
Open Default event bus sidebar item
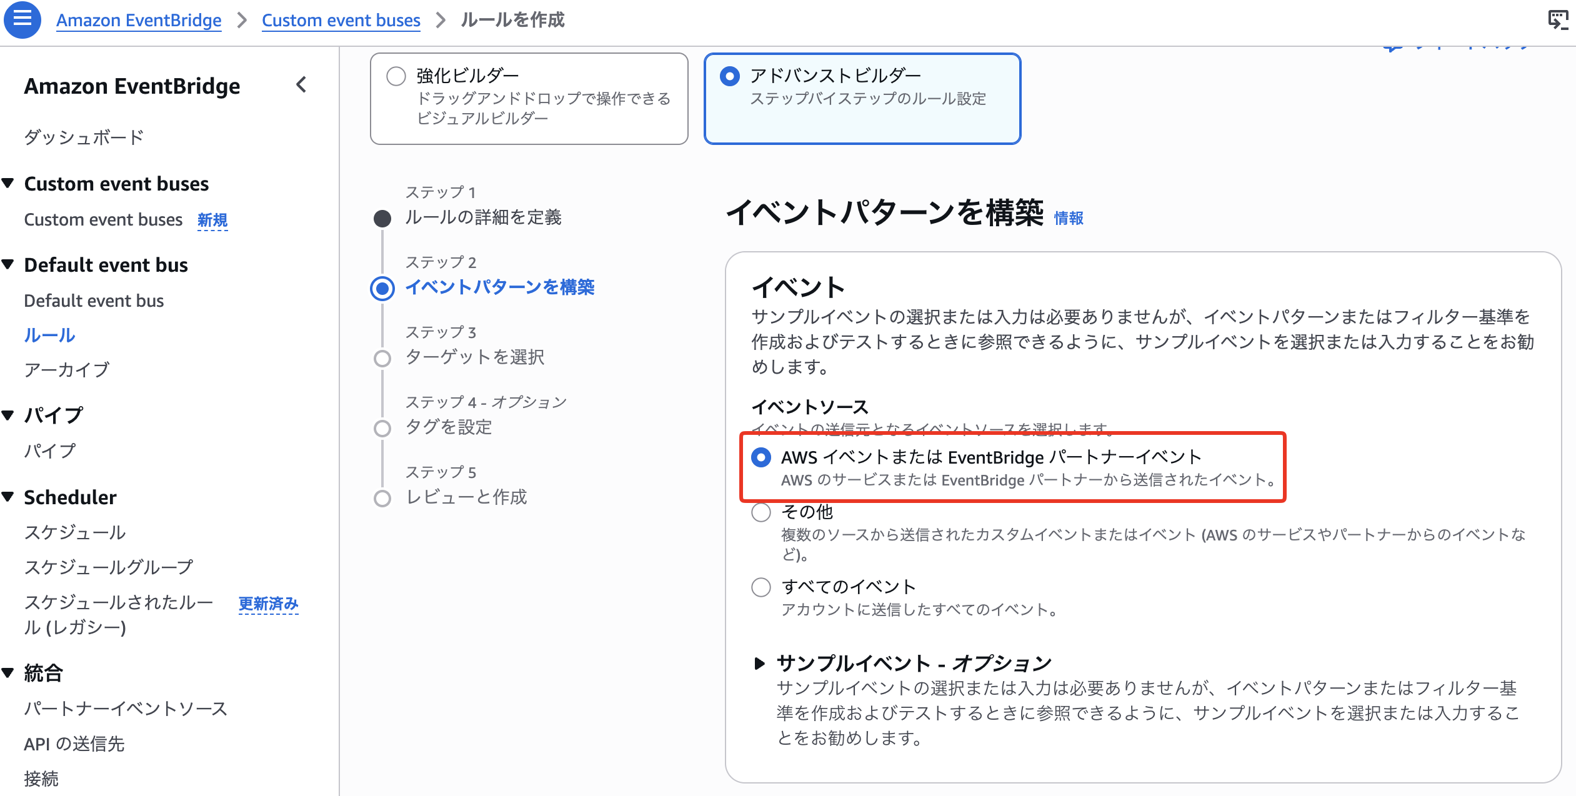point(94,301)
